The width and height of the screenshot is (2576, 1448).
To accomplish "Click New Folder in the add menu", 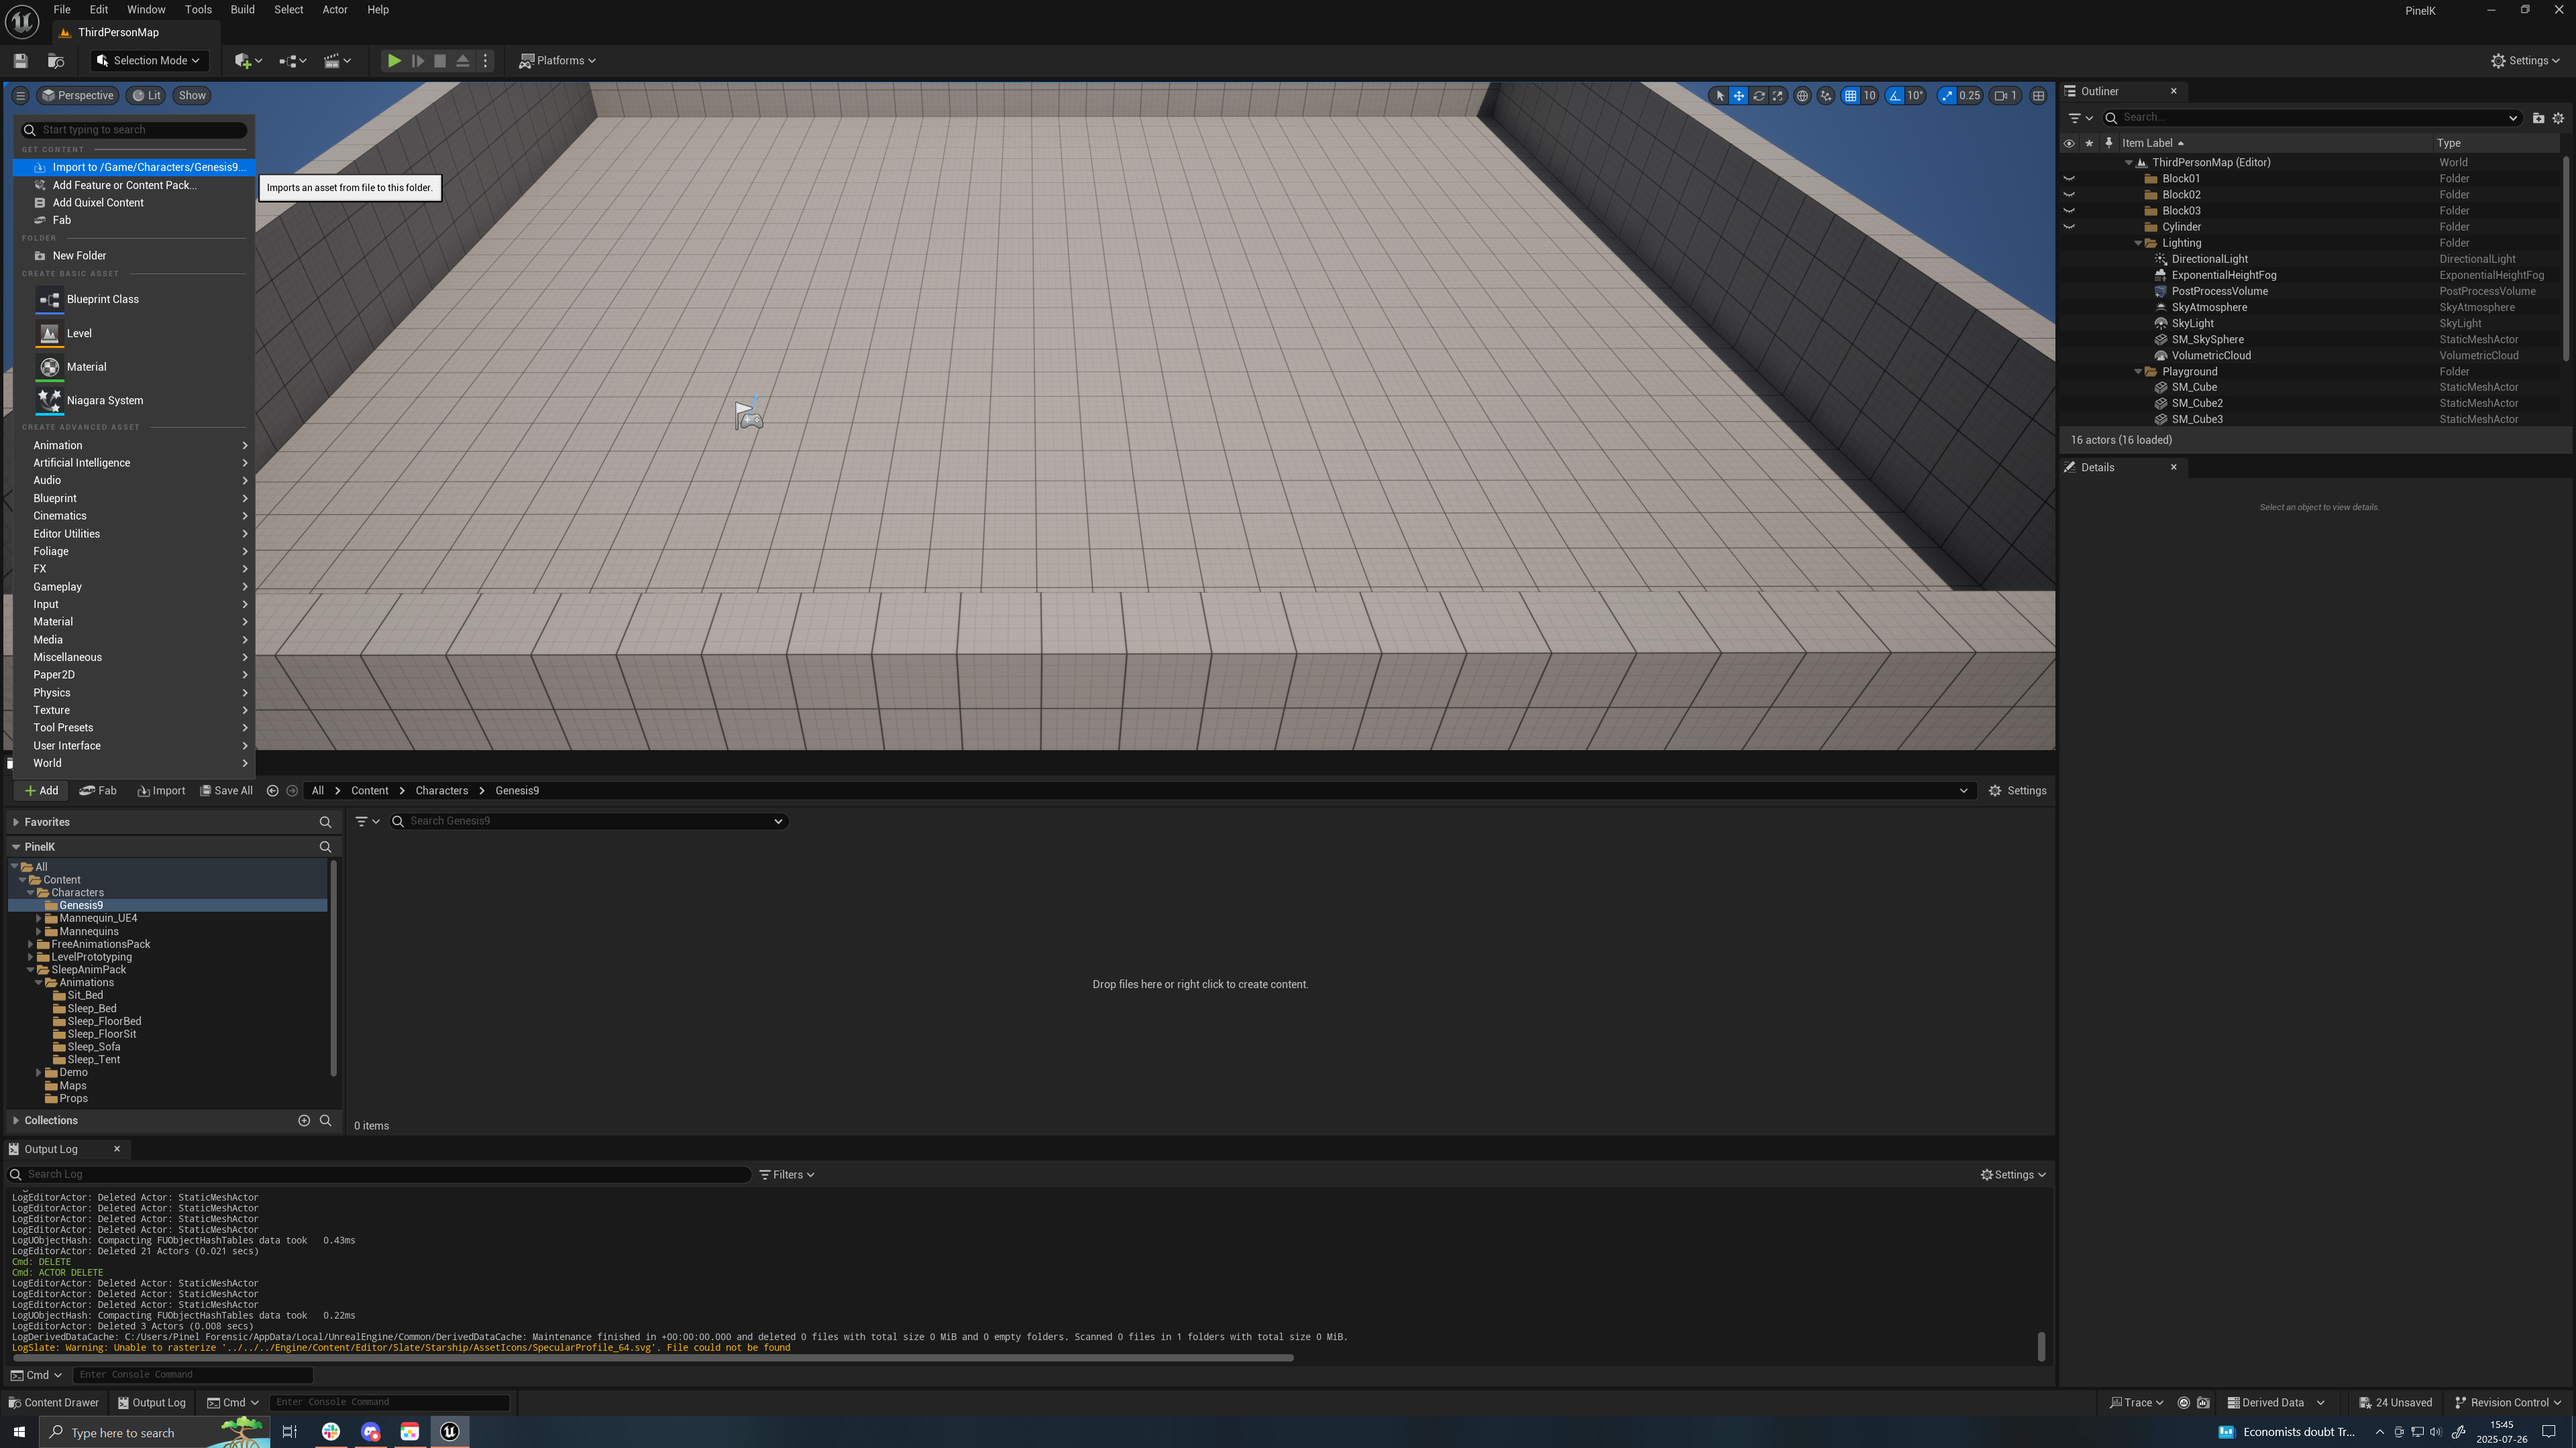I will tap(133, 256).
